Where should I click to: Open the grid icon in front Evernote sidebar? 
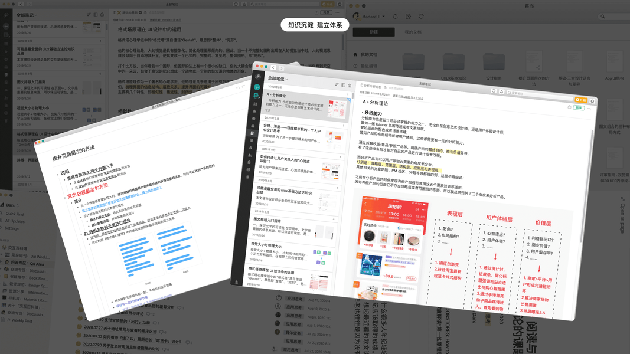point(255,104)
